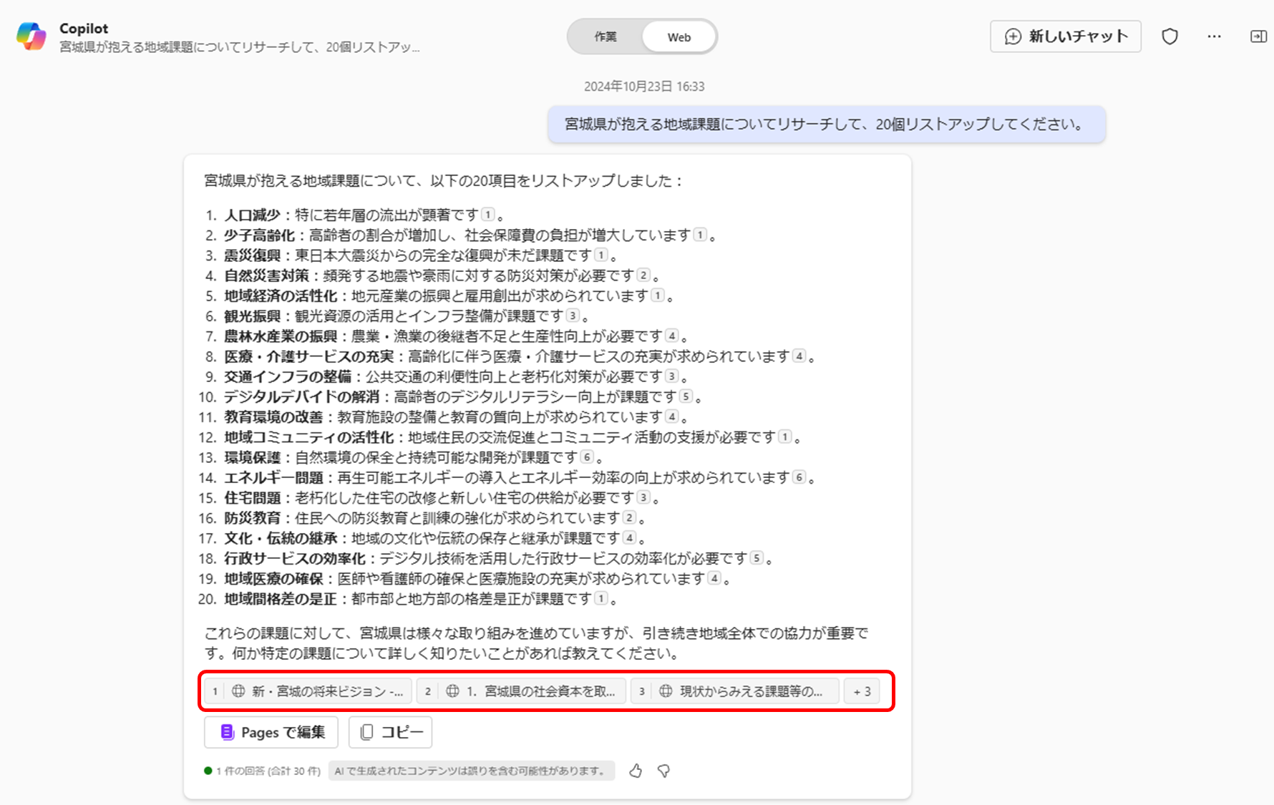This screenshot has height=805, width=1274.
Task: Click the AI で生成されたコンテンツ disclaimer
Action: point(472,771)
